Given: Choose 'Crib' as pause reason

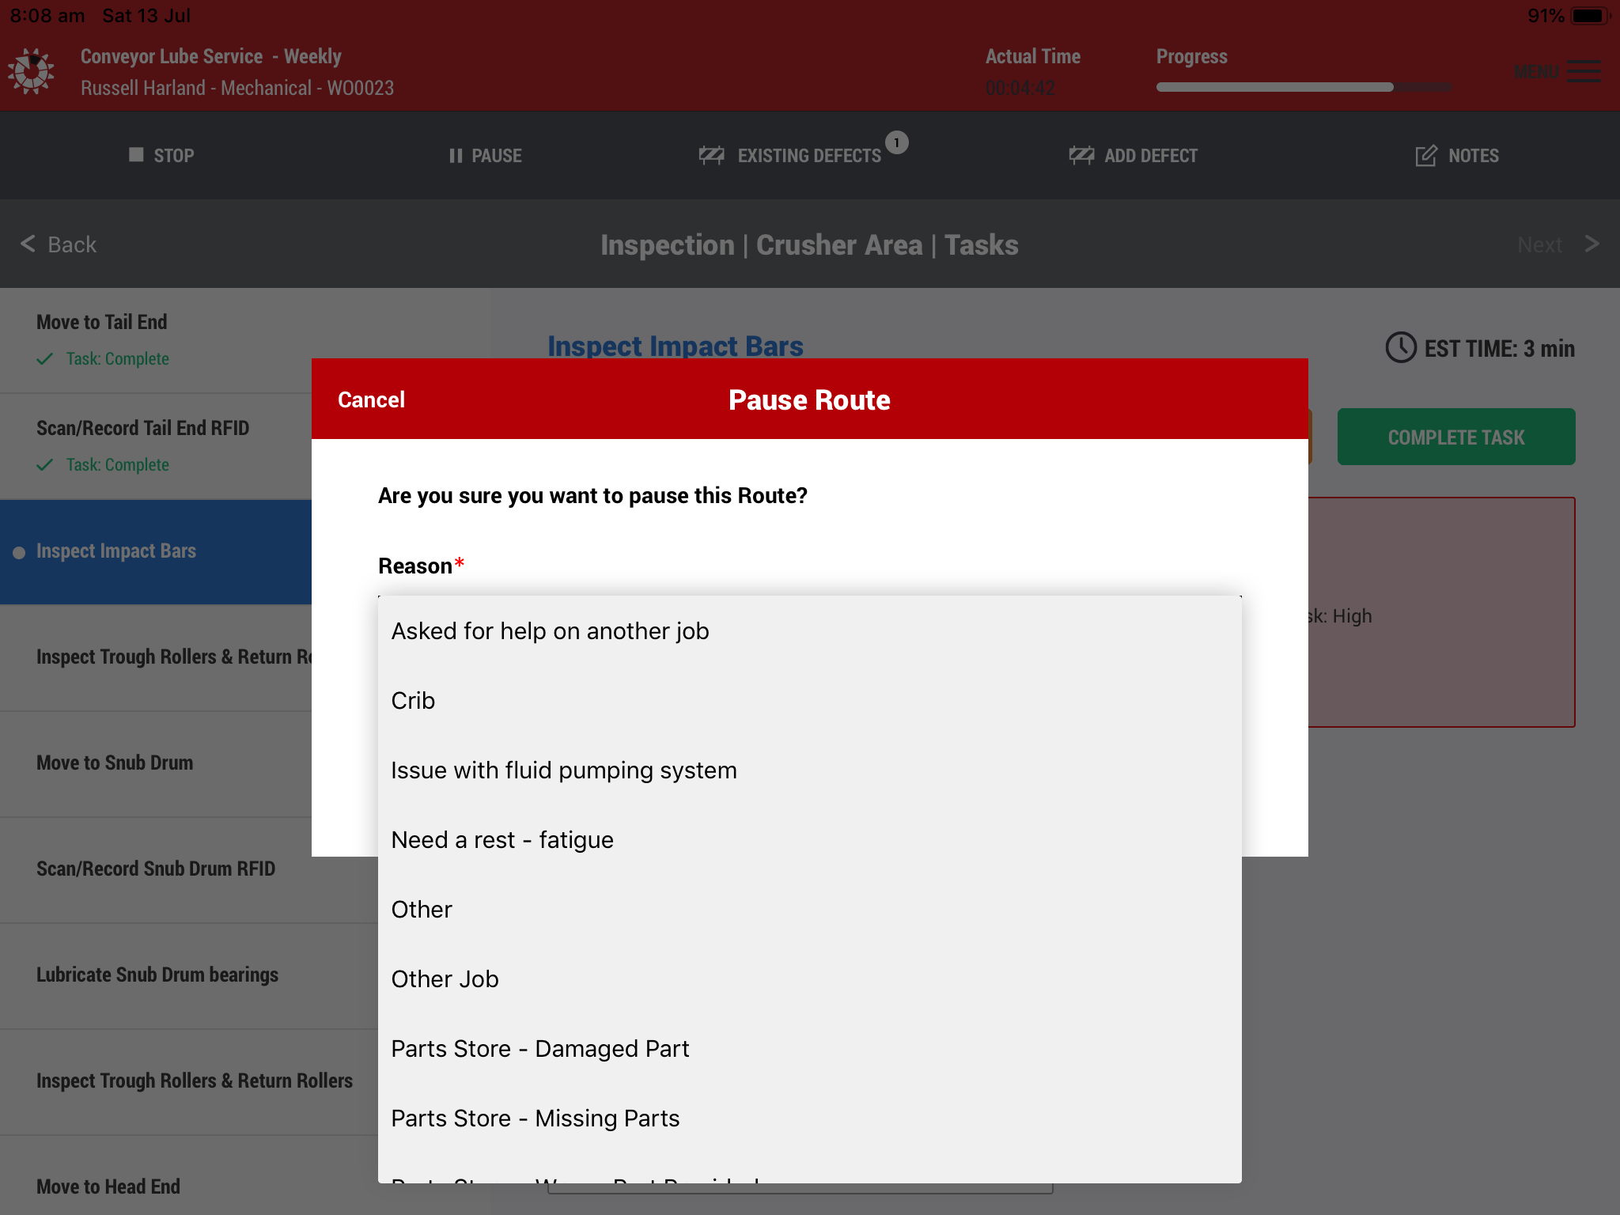Looking at the screenshot, I should click(413, 701).
